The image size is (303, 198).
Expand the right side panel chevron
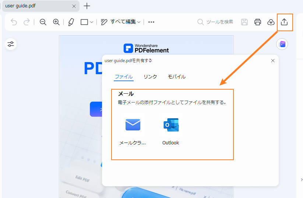(x=302, y=180)
